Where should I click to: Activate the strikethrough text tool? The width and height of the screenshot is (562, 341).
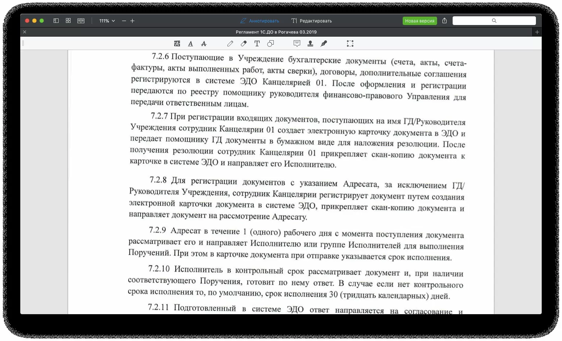[204, 43]
